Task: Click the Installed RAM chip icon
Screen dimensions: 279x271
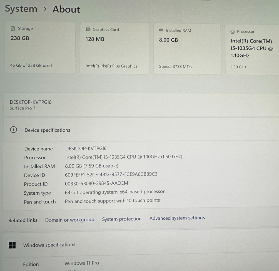Action: [161, 30]
